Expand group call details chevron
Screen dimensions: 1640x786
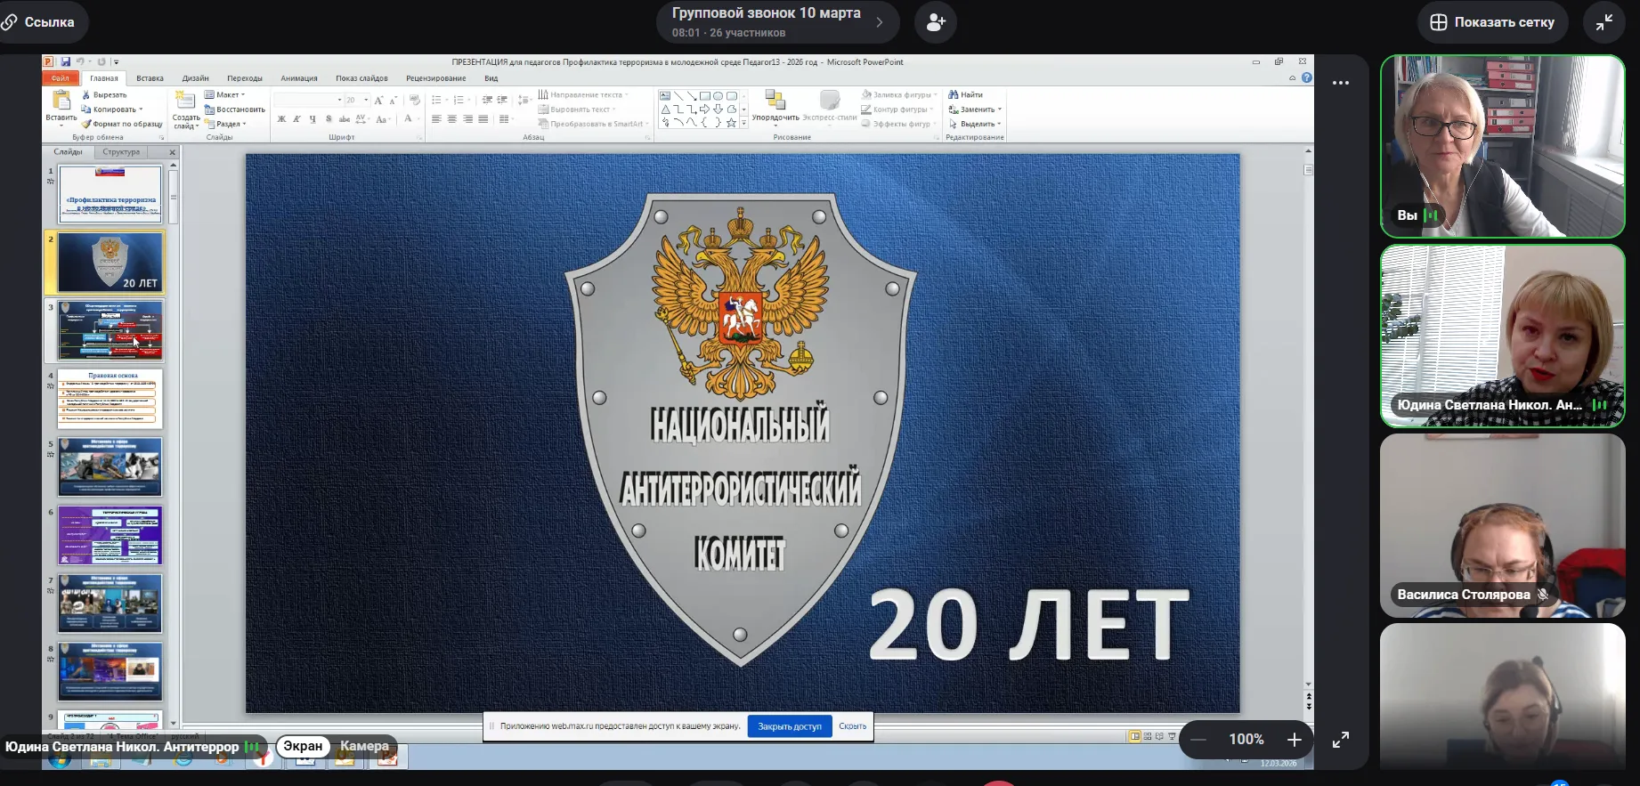(x=880, y=22)
